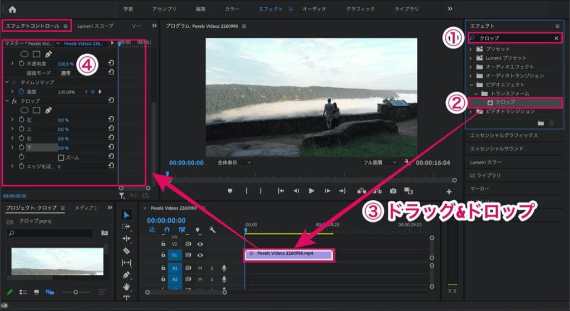This screenshot has width=570, height=311.
Task: Select the Pexels Videos 2260990.mp4 clip
Action: pyautogui.click(x=289, y=255)
